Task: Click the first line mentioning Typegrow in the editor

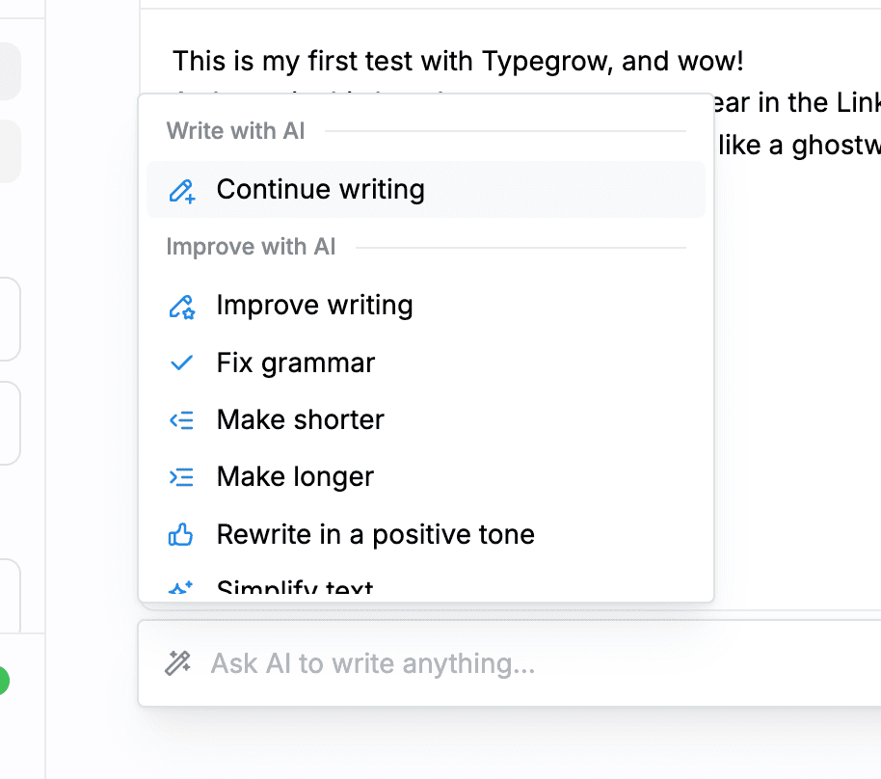Action: tap(458, 62)
